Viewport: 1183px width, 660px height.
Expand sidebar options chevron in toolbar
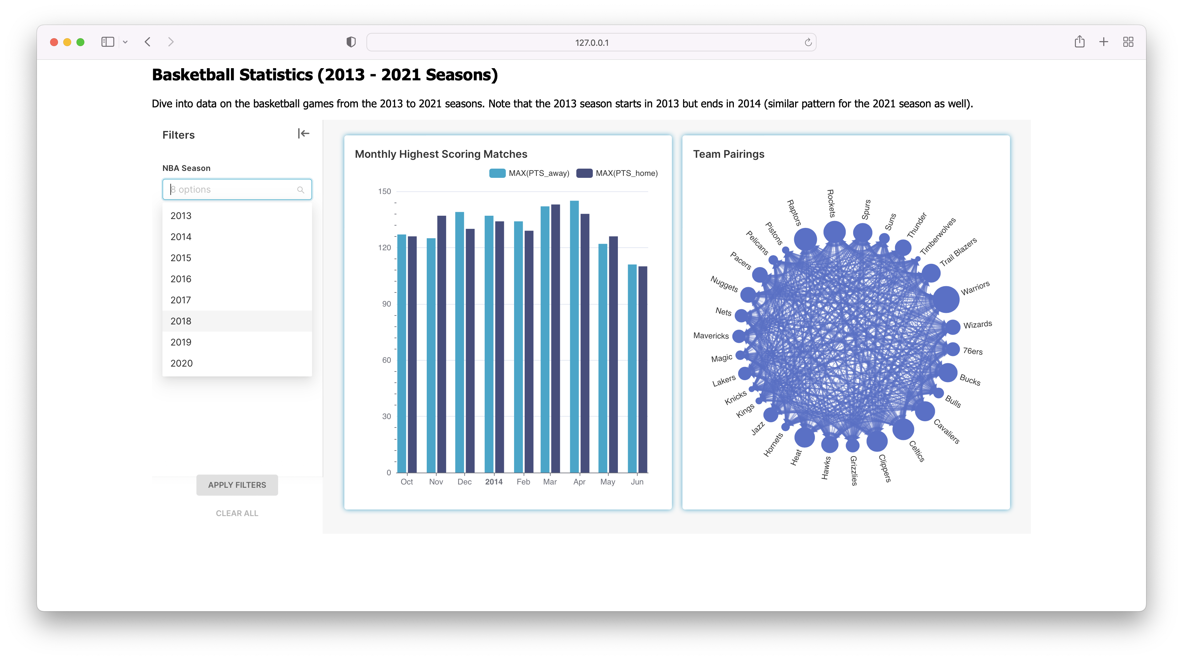125,42
